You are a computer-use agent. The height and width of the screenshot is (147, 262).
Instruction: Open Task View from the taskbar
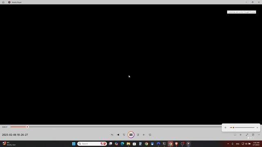pyautogui.click(x=111, y=144)
